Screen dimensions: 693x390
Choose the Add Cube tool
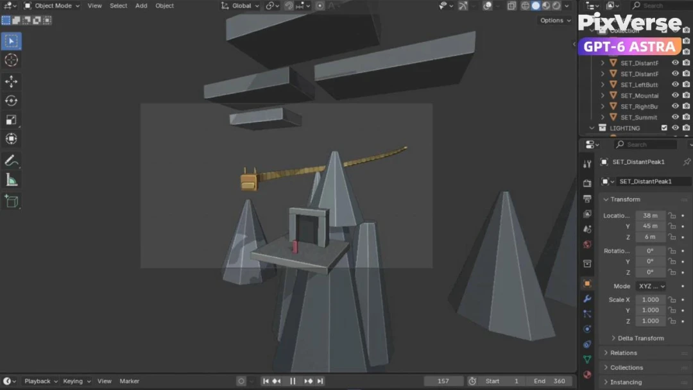[x=12, y=201]
